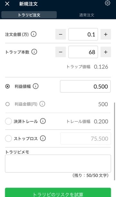Enable the ストップロス option

pyautogui.click(x=8, y=138)
